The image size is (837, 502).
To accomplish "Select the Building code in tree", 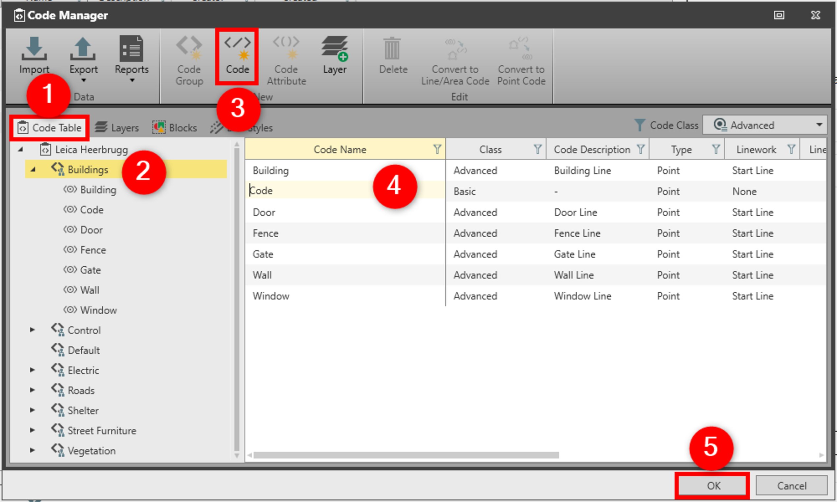I will coord(90,190).
